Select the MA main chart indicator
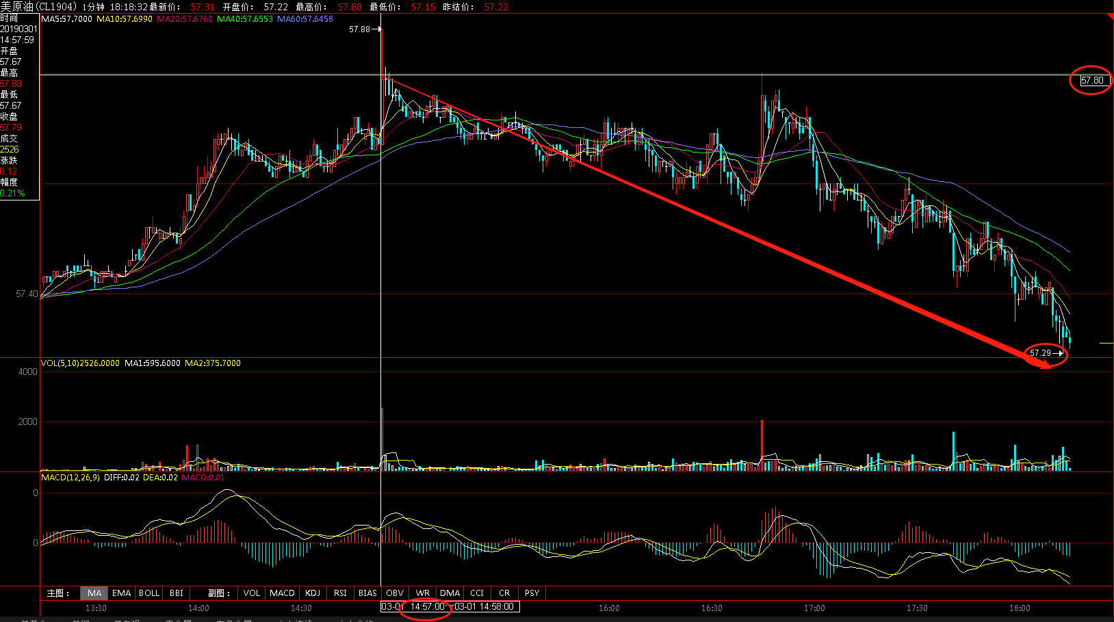1114x622 pixels. click(94, 593)
